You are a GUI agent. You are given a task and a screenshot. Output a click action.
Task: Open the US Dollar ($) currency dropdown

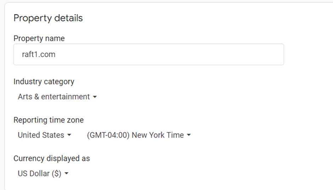tap(39, 173)
